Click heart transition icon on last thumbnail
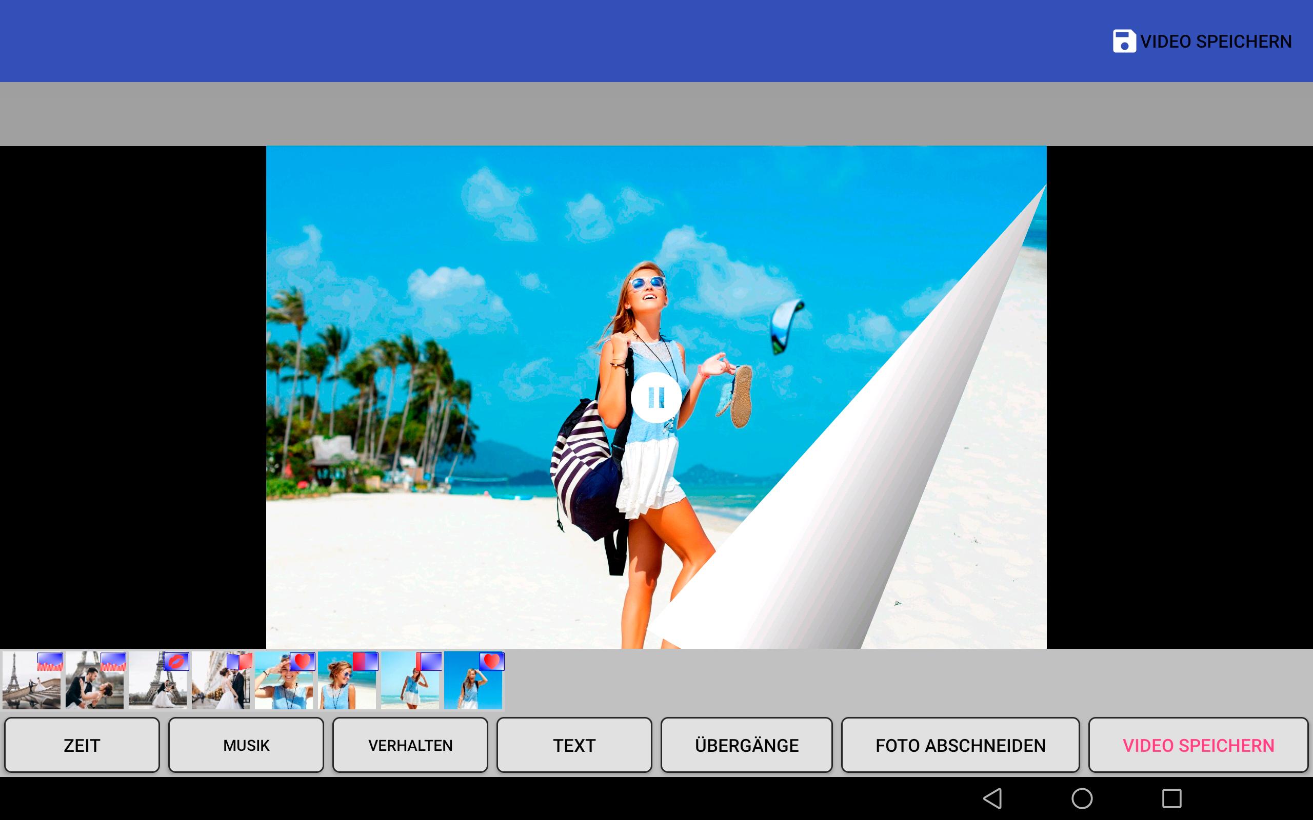 click(x=491, y=662)
